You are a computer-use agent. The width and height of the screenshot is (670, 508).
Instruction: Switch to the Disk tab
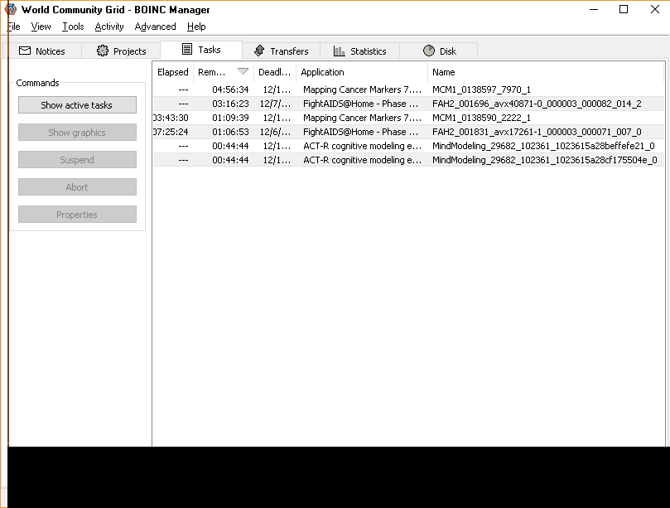click(x=439, y=51)
